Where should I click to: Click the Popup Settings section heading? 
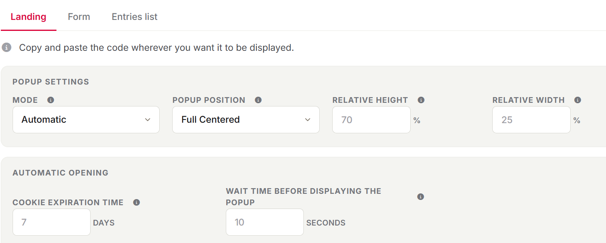coord(51,82)
